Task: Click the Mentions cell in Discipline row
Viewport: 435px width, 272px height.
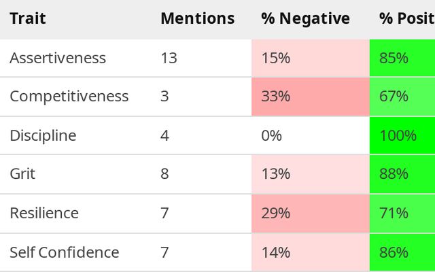Action: tap(164, 136)
